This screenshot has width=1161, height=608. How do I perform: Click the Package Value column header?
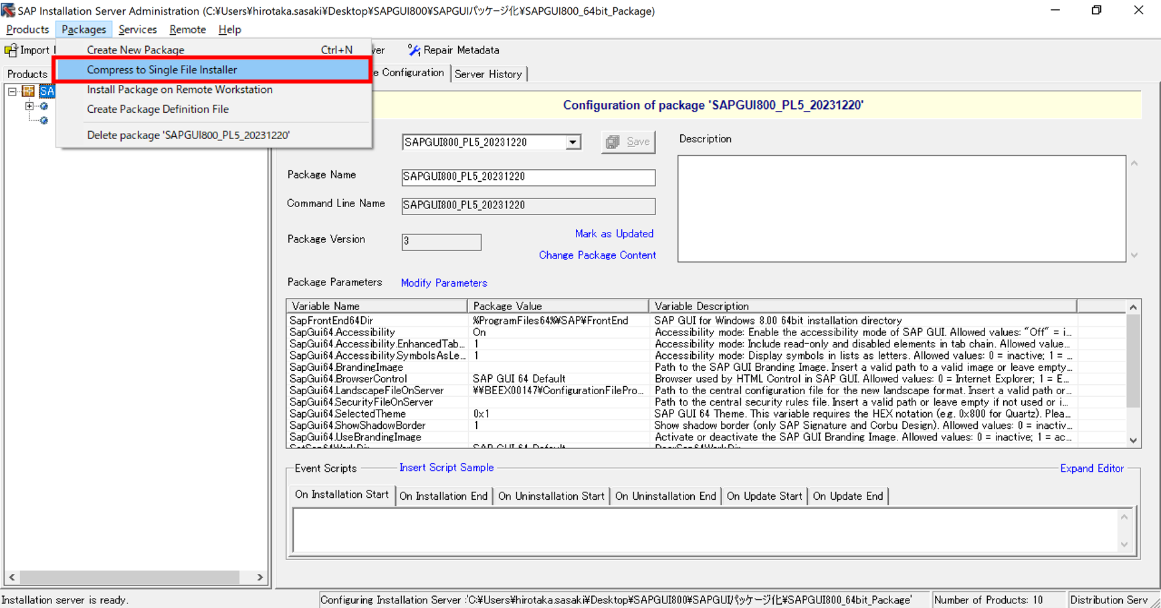coord(558,307)
